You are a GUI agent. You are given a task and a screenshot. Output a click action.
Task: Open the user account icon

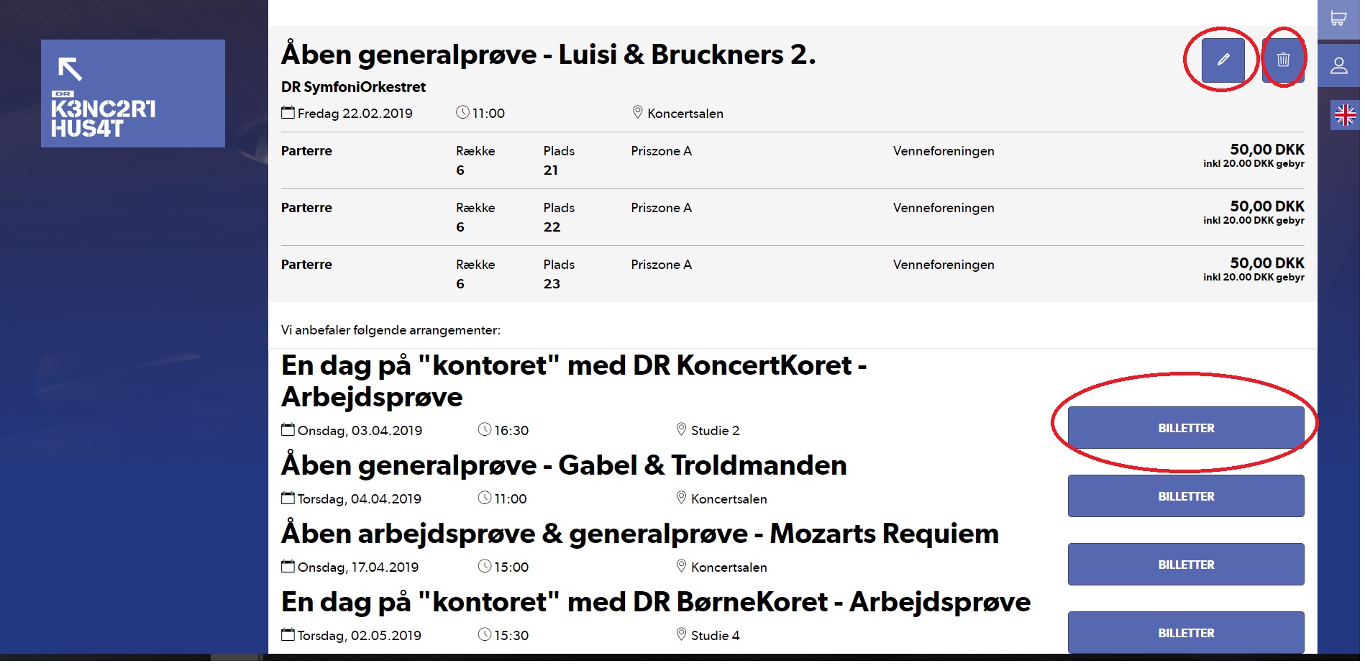(1338, 66)
